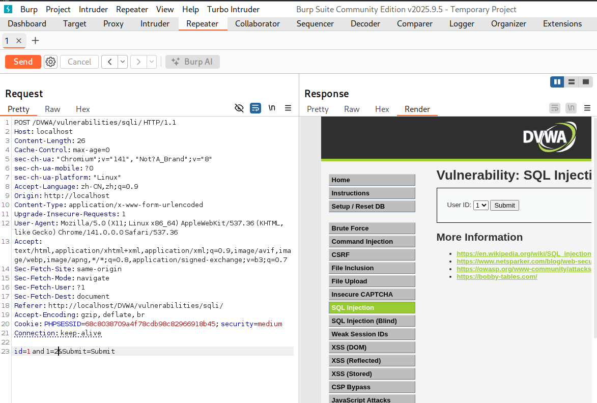Open Burp AI assistant

tap(193, 62)
